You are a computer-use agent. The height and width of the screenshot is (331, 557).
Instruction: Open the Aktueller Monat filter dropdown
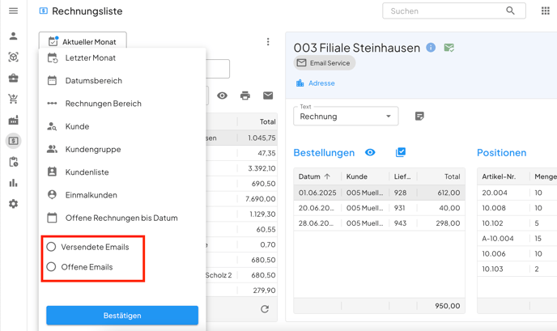[83, 41]
